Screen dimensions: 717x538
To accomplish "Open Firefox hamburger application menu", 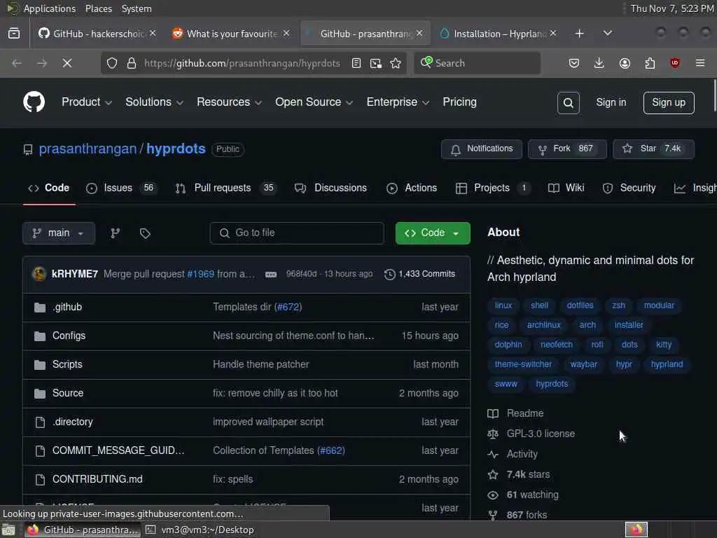I will pos(700,63).
